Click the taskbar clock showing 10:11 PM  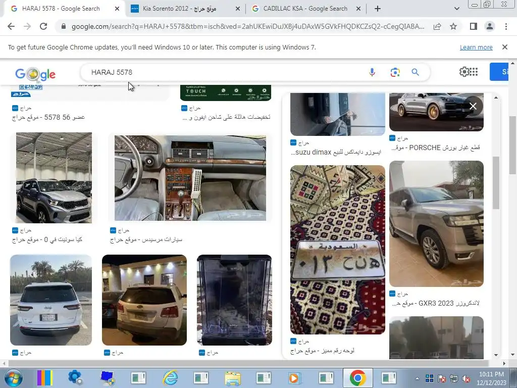pyautogui.click(x=491, y=378)
